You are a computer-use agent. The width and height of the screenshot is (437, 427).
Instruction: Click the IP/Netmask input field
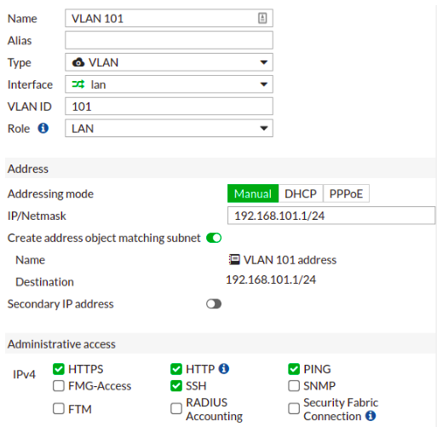point(331,216)
